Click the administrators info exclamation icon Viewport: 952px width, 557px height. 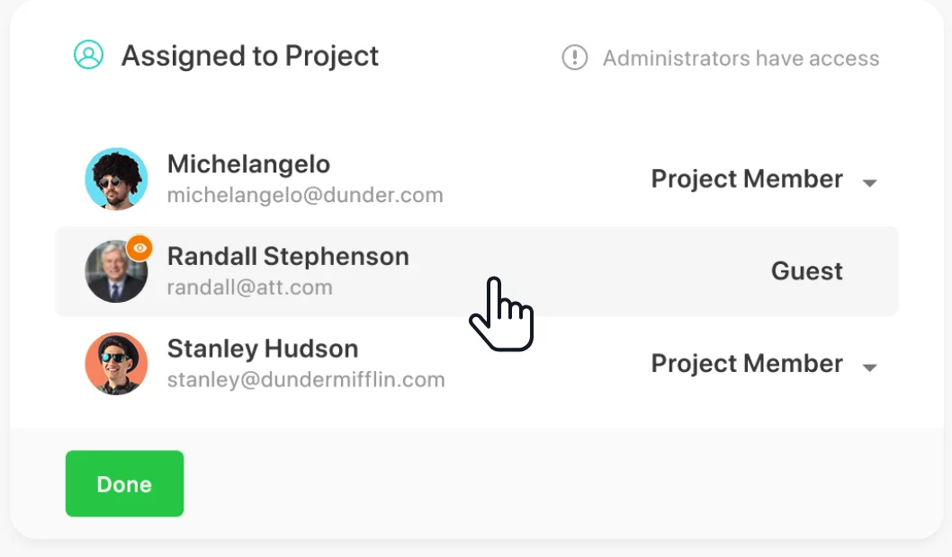(x=574, y=57)
